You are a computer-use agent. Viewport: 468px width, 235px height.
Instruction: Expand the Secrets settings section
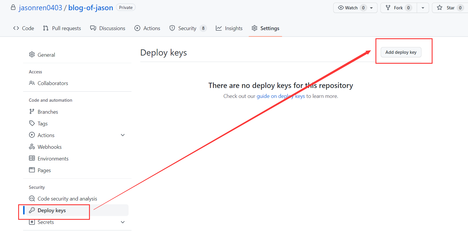click(x=123, y=222)
